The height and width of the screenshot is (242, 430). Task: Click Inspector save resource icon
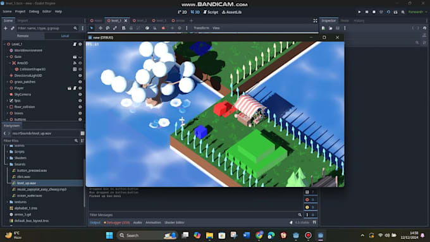338,28
